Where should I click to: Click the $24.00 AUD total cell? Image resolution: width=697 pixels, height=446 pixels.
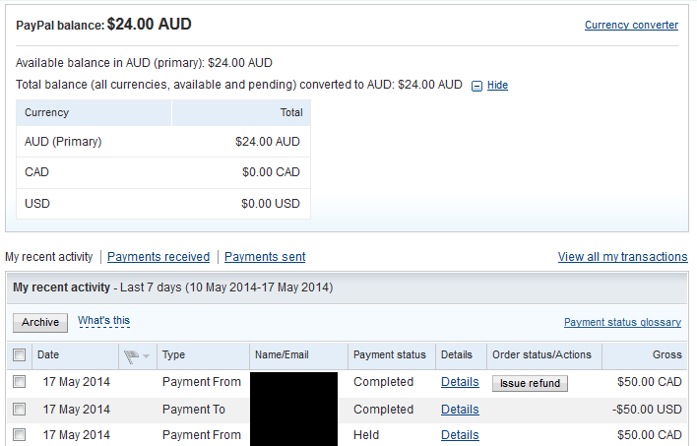(x=268, y=142)
